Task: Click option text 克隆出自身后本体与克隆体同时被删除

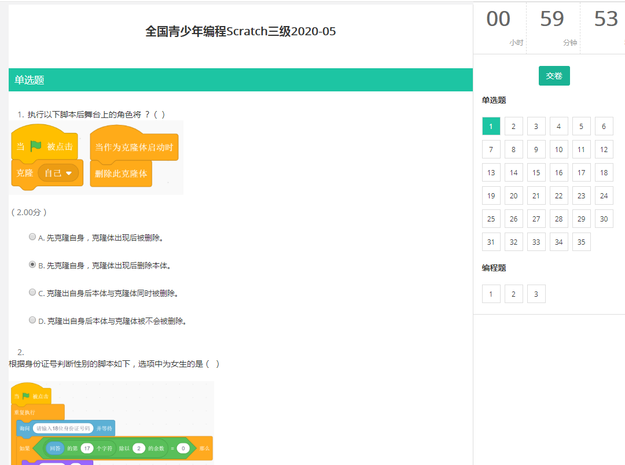Action: [112, 294]
